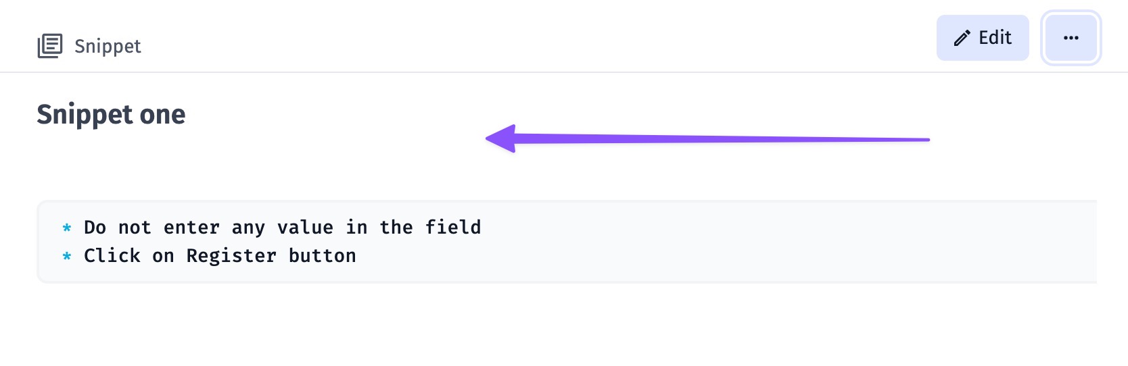Screen dimensions: 1128x366
Task: Click the word value in first line
Action: pyautogui.click(x=305, y=228)
